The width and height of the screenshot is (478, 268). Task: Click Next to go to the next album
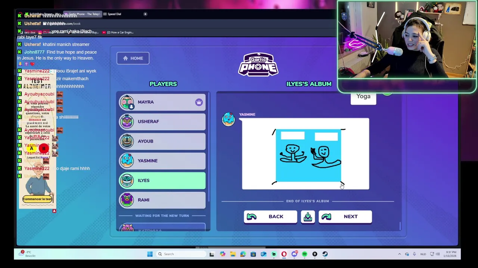point(345,217)
